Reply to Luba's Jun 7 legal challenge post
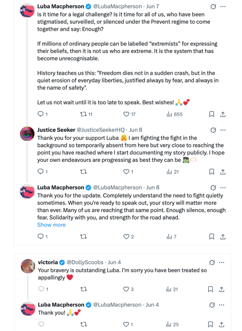 (40, 114)
